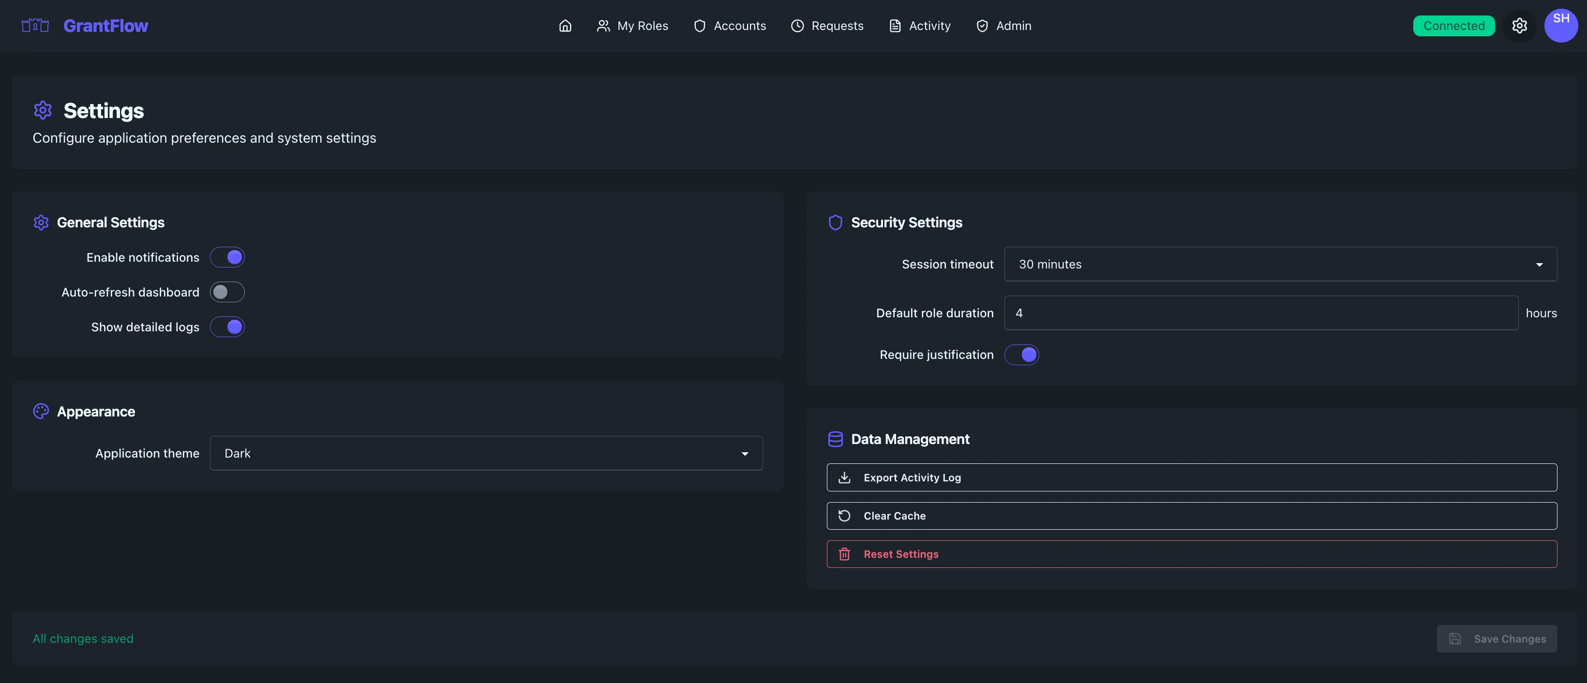
Task: Toggle Auto-refresh dashboard on
Action: [x=227, y=292]
